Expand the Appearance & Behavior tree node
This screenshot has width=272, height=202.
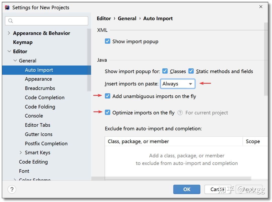(x=9, y=33)
